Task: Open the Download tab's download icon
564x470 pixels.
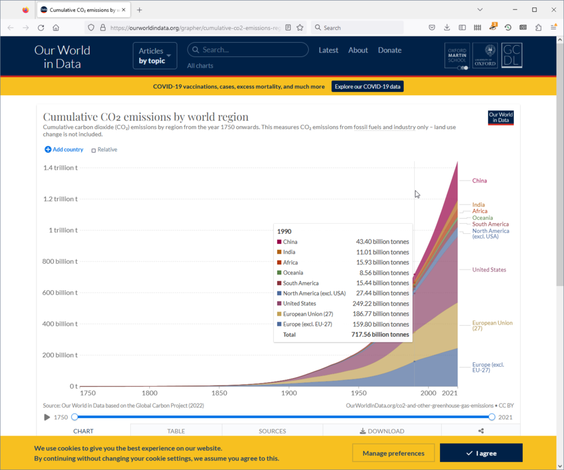Action: 362,431
